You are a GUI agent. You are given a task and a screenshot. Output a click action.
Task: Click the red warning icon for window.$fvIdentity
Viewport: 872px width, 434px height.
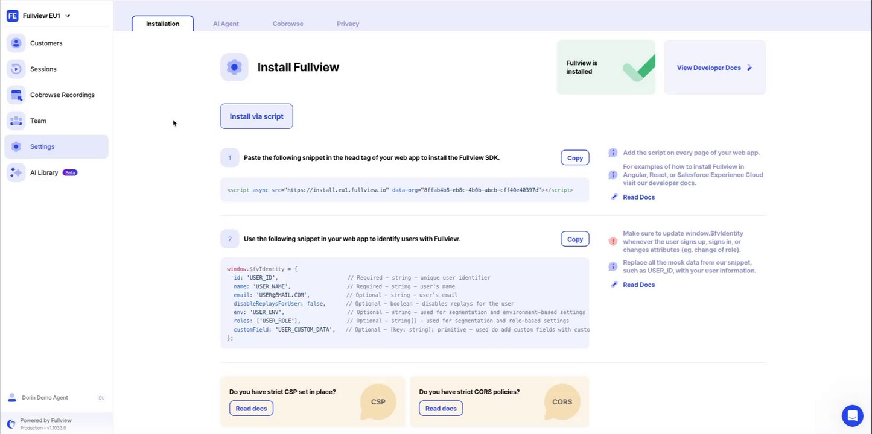(613, 241)
